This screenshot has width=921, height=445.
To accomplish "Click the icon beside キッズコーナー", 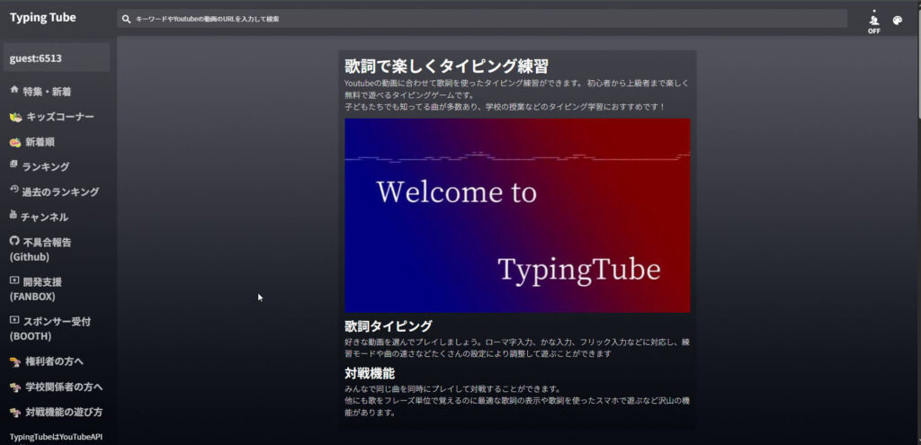I will tap(16, 118).
